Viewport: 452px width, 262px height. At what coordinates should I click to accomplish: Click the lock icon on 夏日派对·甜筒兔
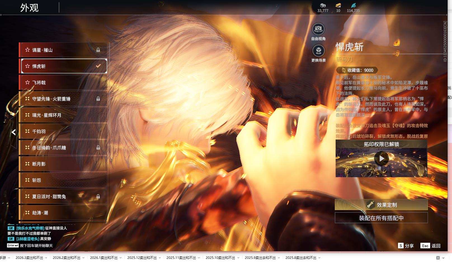(x=98, y=196)
